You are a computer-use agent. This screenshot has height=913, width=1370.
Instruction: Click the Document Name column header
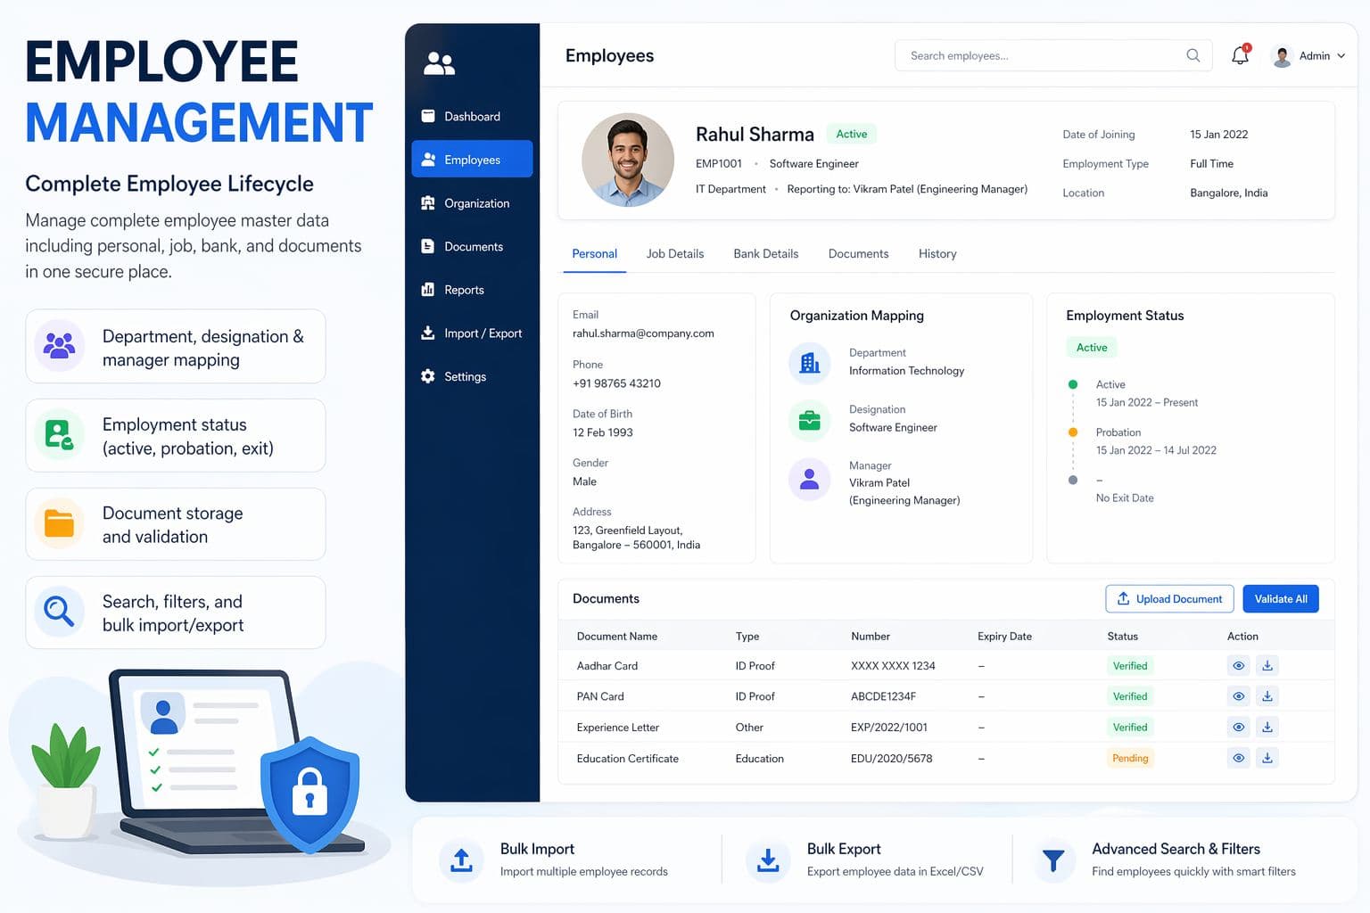pos(617,637)
